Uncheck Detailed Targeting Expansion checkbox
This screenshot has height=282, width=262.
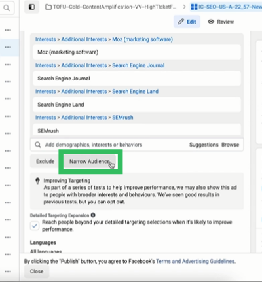pyautogui.click(x=35, y=226)
